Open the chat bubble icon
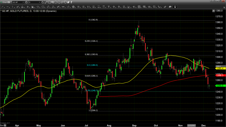This screenshot has width=226, height=127. click(65, 2)
